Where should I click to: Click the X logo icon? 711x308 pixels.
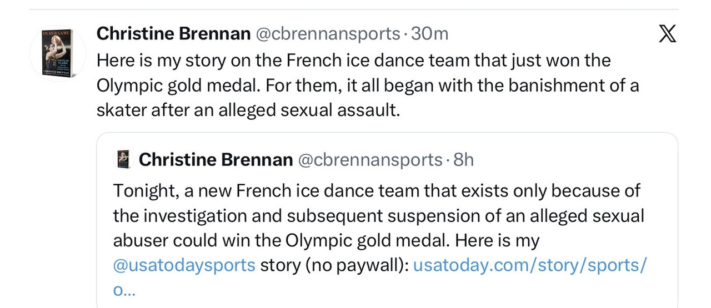[667, 34]
